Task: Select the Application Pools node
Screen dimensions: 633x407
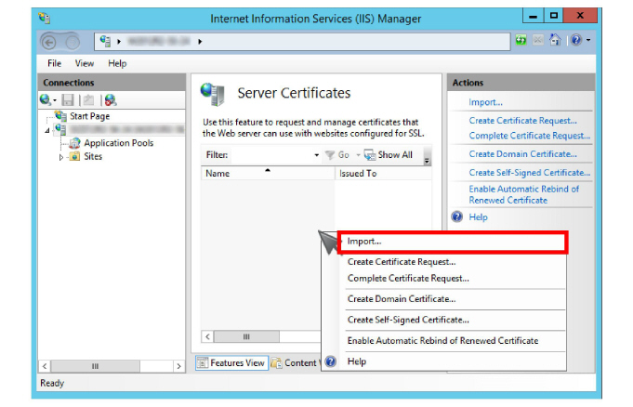Action: (x=118, y=143)
